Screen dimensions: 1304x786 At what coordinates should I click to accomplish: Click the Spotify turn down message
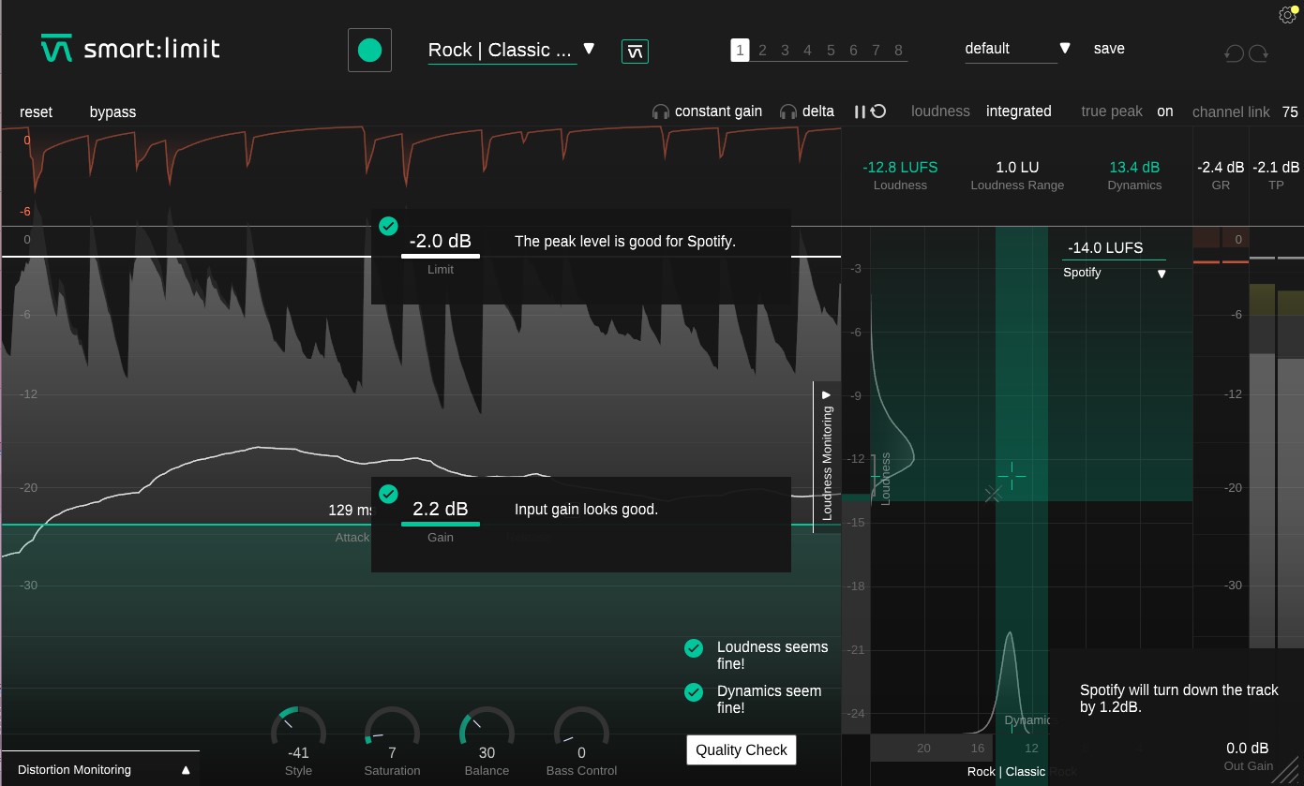click(x=1178, y=698)
